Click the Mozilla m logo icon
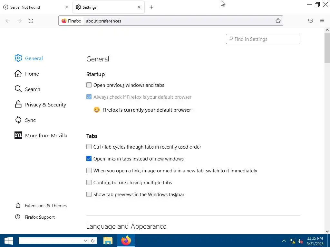 pyautogui.click(x=18, y=135)
